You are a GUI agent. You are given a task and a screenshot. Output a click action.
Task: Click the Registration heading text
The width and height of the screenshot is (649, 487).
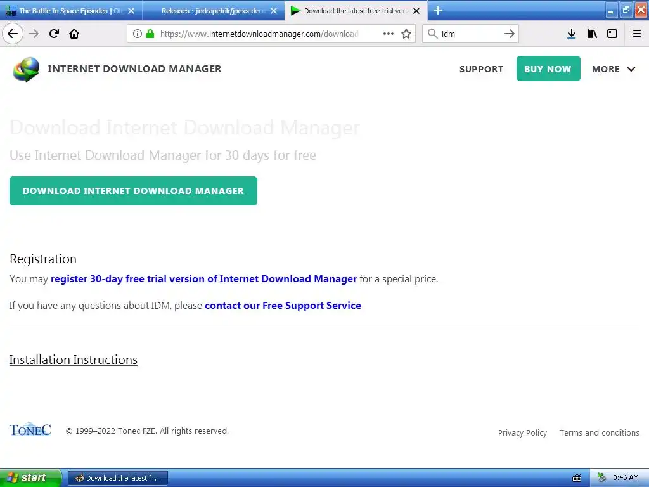(x=43, y=259)
